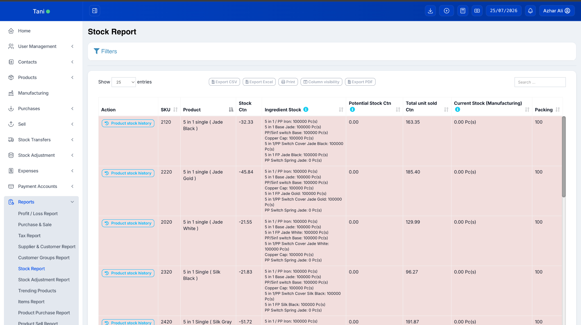The width and height of the screenshot is (581, 325).
Task: Click the Current Stock Manufacturing info icon
Action: 458,110
